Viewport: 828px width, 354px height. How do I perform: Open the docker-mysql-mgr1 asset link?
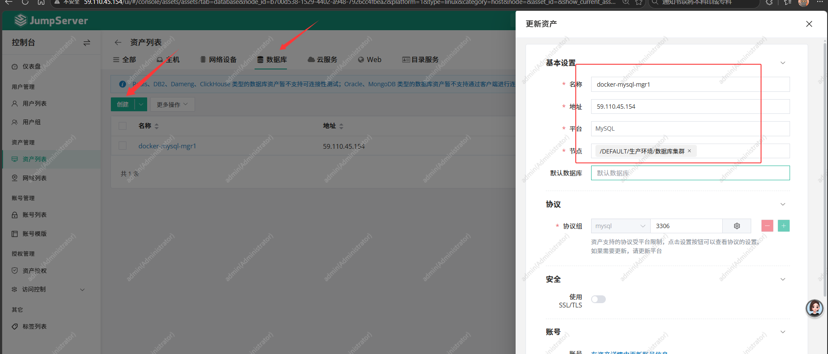click(x=167, y=146)
